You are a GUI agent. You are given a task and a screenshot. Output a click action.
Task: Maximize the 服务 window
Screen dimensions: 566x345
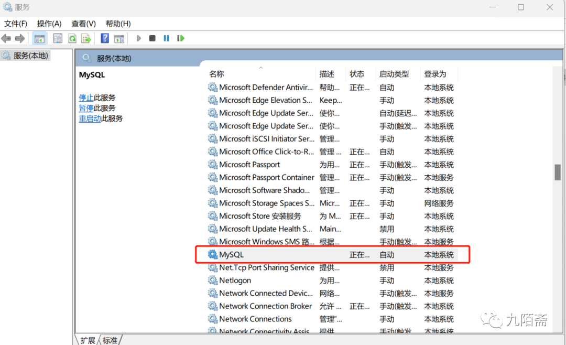[521, 7]
